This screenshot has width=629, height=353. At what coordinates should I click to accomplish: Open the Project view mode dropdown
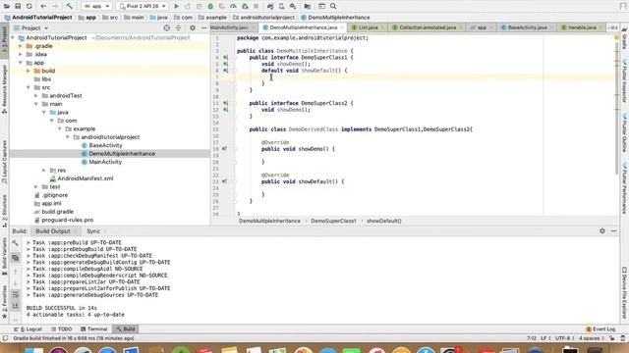click(30, 28)
